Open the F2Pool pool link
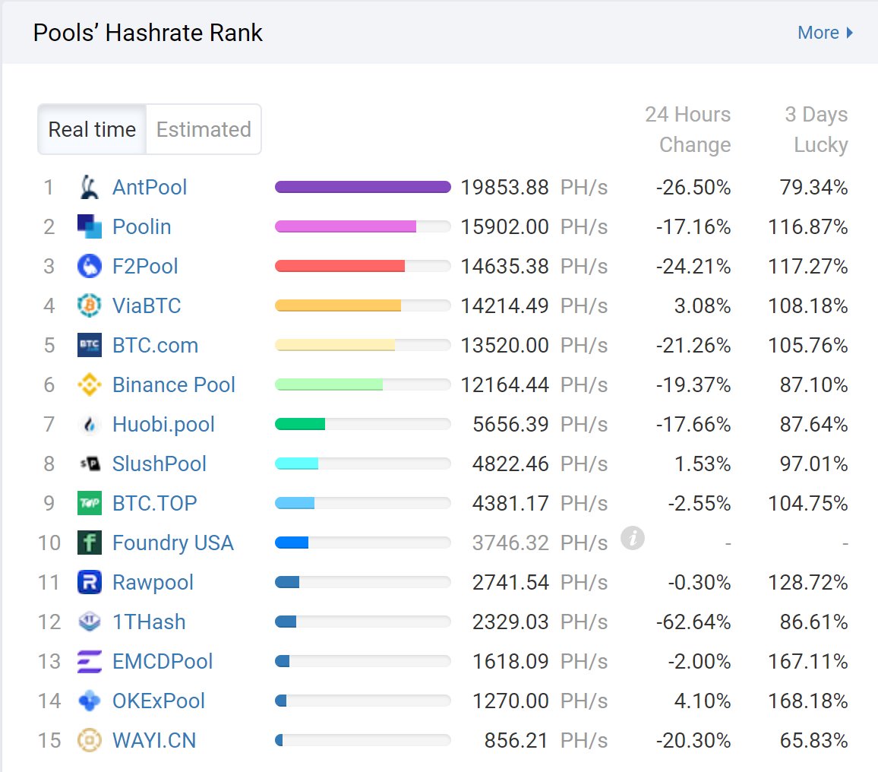 pos(145,266)
